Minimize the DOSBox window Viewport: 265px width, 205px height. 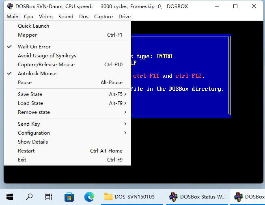217,6
